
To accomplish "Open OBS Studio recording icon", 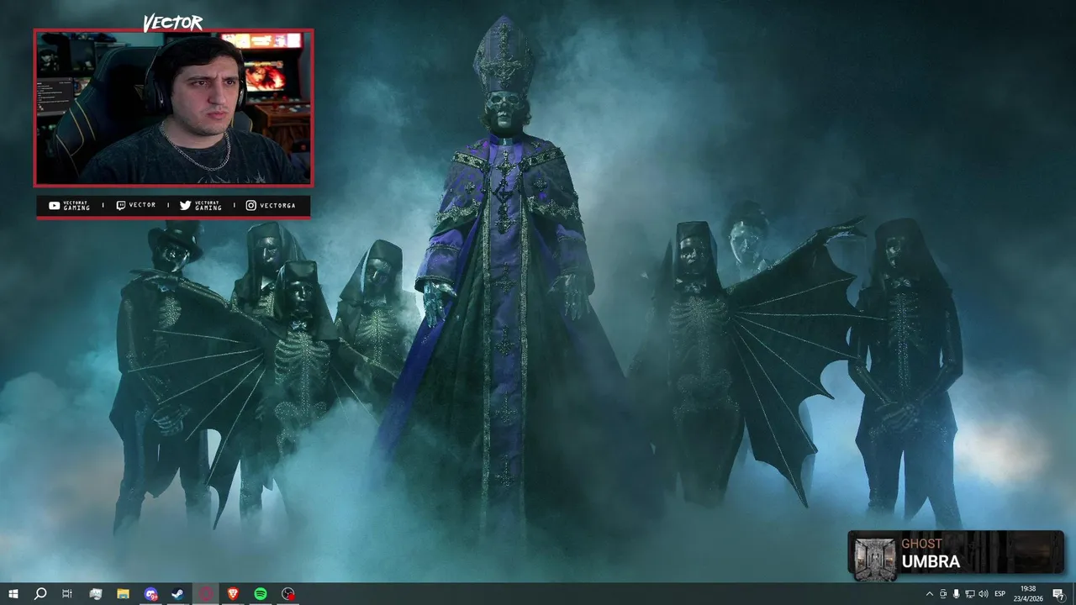I will pos(288,594).
